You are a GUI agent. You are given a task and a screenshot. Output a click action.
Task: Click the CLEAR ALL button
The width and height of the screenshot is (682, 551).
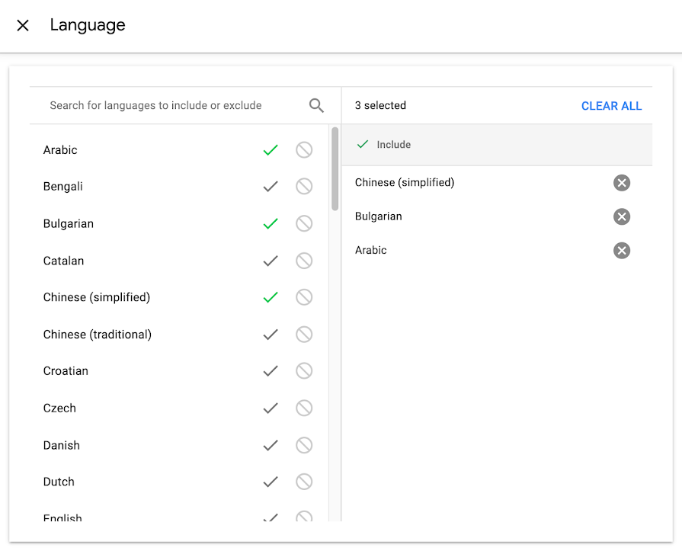[611, 106]
